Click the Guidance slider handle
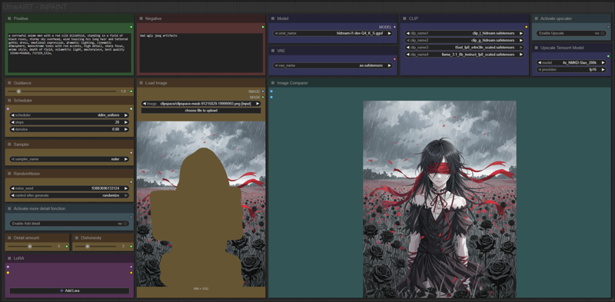The width and height of the screenshot is (615, 302). pyautogui.click(x=18, y=91)
